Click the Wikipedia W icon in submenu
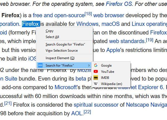The width and height of the screenshot is (167, 120). [96, 84]
